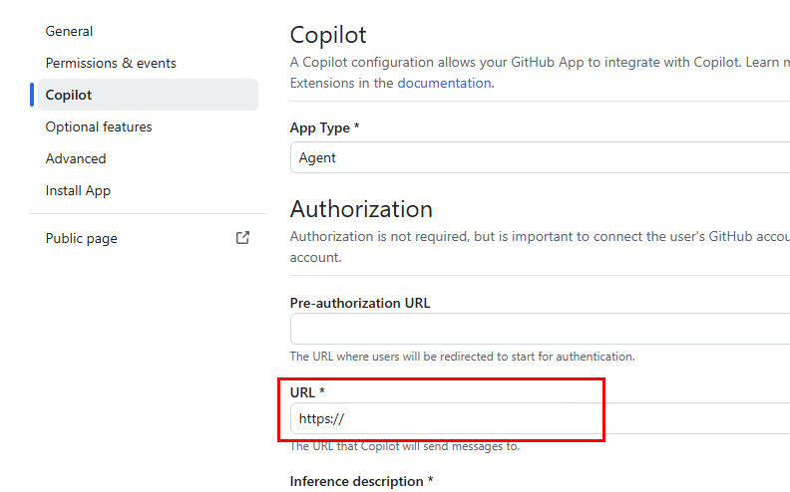Open Optional features in the sidebar
Image resolution: width=790 pixels, height=492 pixels.
tap(99, 126)
